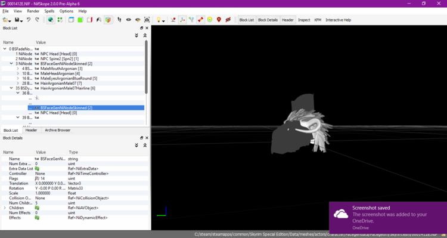Click the eye Load view icon
This screenshot has width=447, height=238.
(129, 20)
